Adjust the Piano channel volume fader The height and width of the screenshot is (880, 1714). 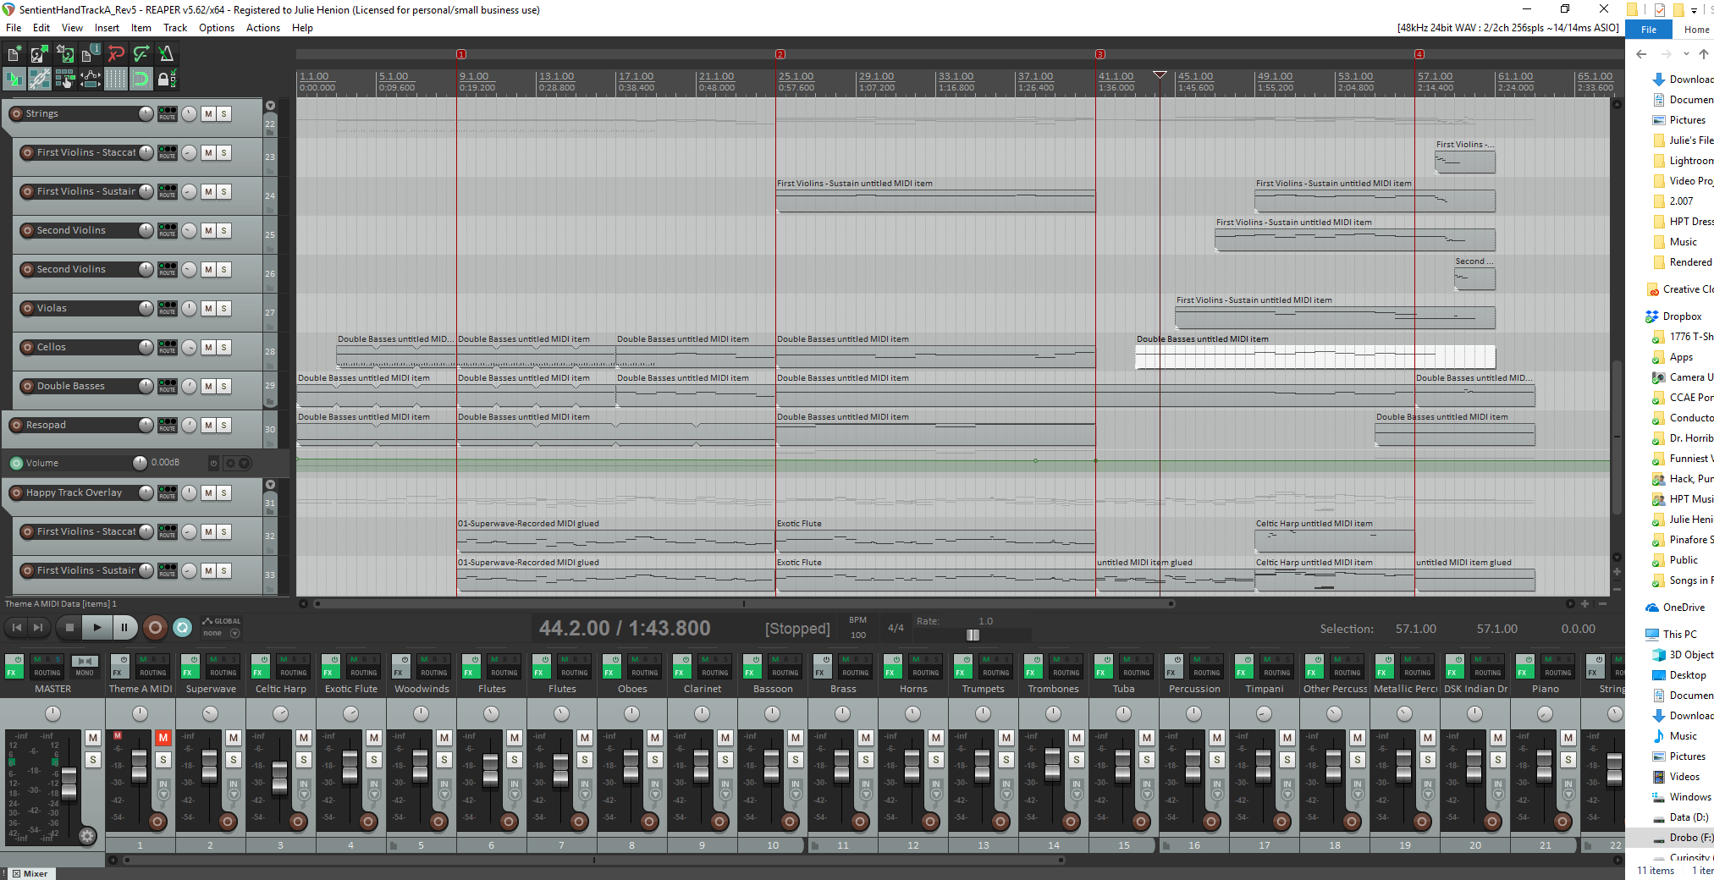1544,766
